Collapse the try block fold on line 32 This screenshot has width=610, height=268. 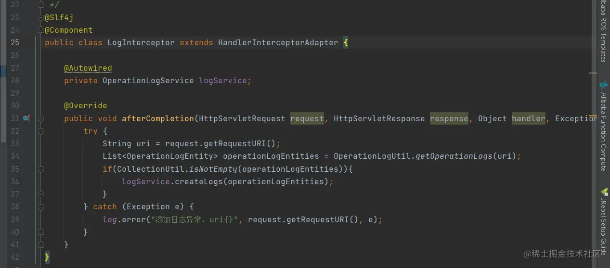pos(41,131)
